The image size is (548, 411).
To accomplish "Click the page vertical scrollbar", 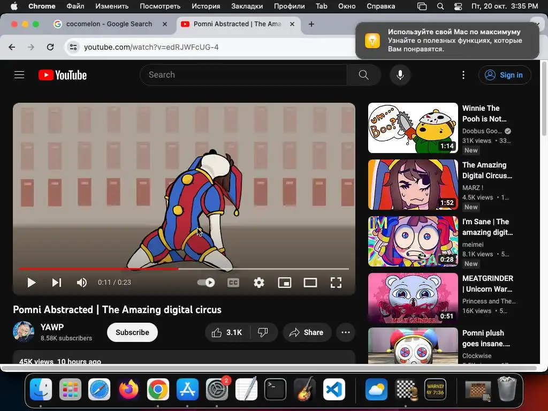I will tap(544, 99).
